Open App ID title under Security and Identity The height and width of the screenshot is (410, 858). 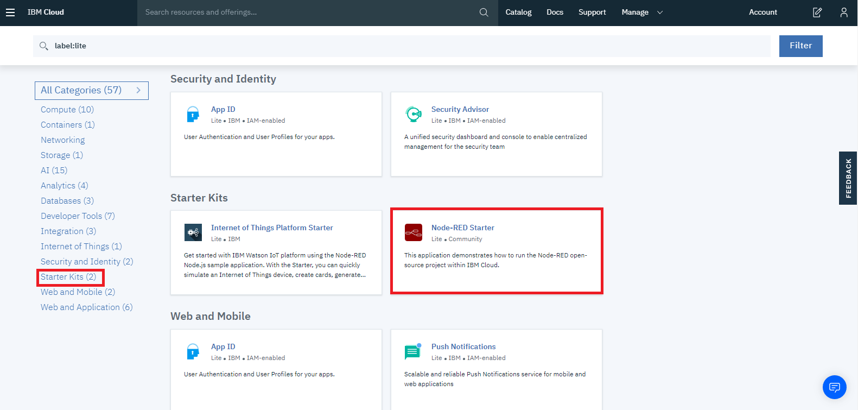pyautogui.click(x=223, y=110)
